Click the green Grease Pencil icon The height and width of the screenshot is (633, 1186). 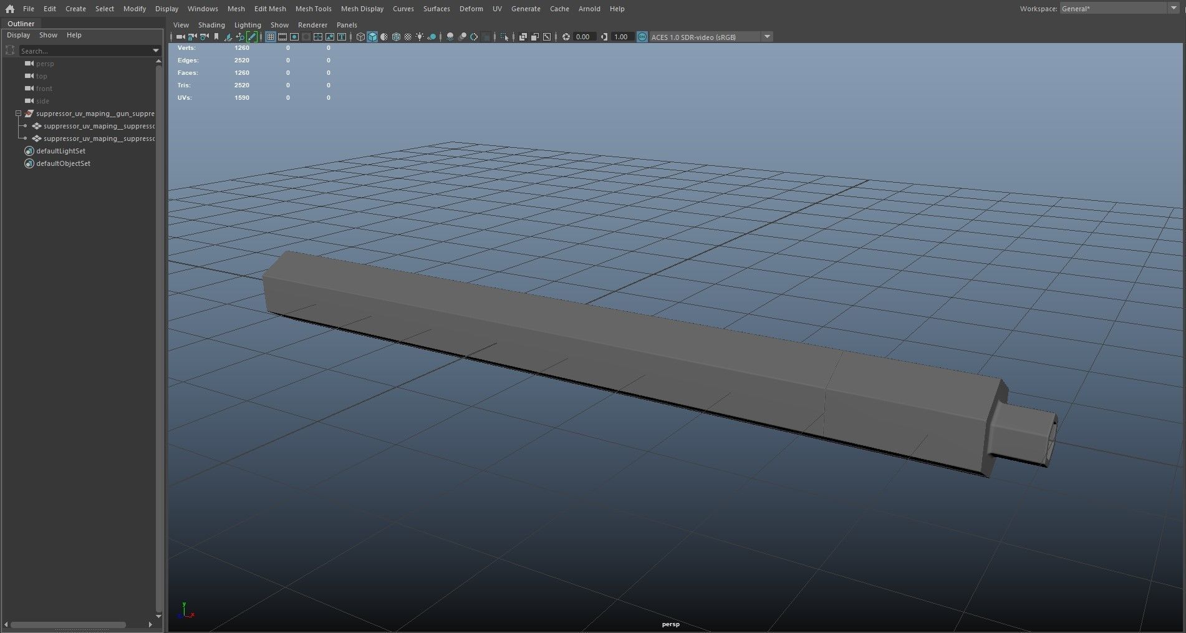click(252, 37)
